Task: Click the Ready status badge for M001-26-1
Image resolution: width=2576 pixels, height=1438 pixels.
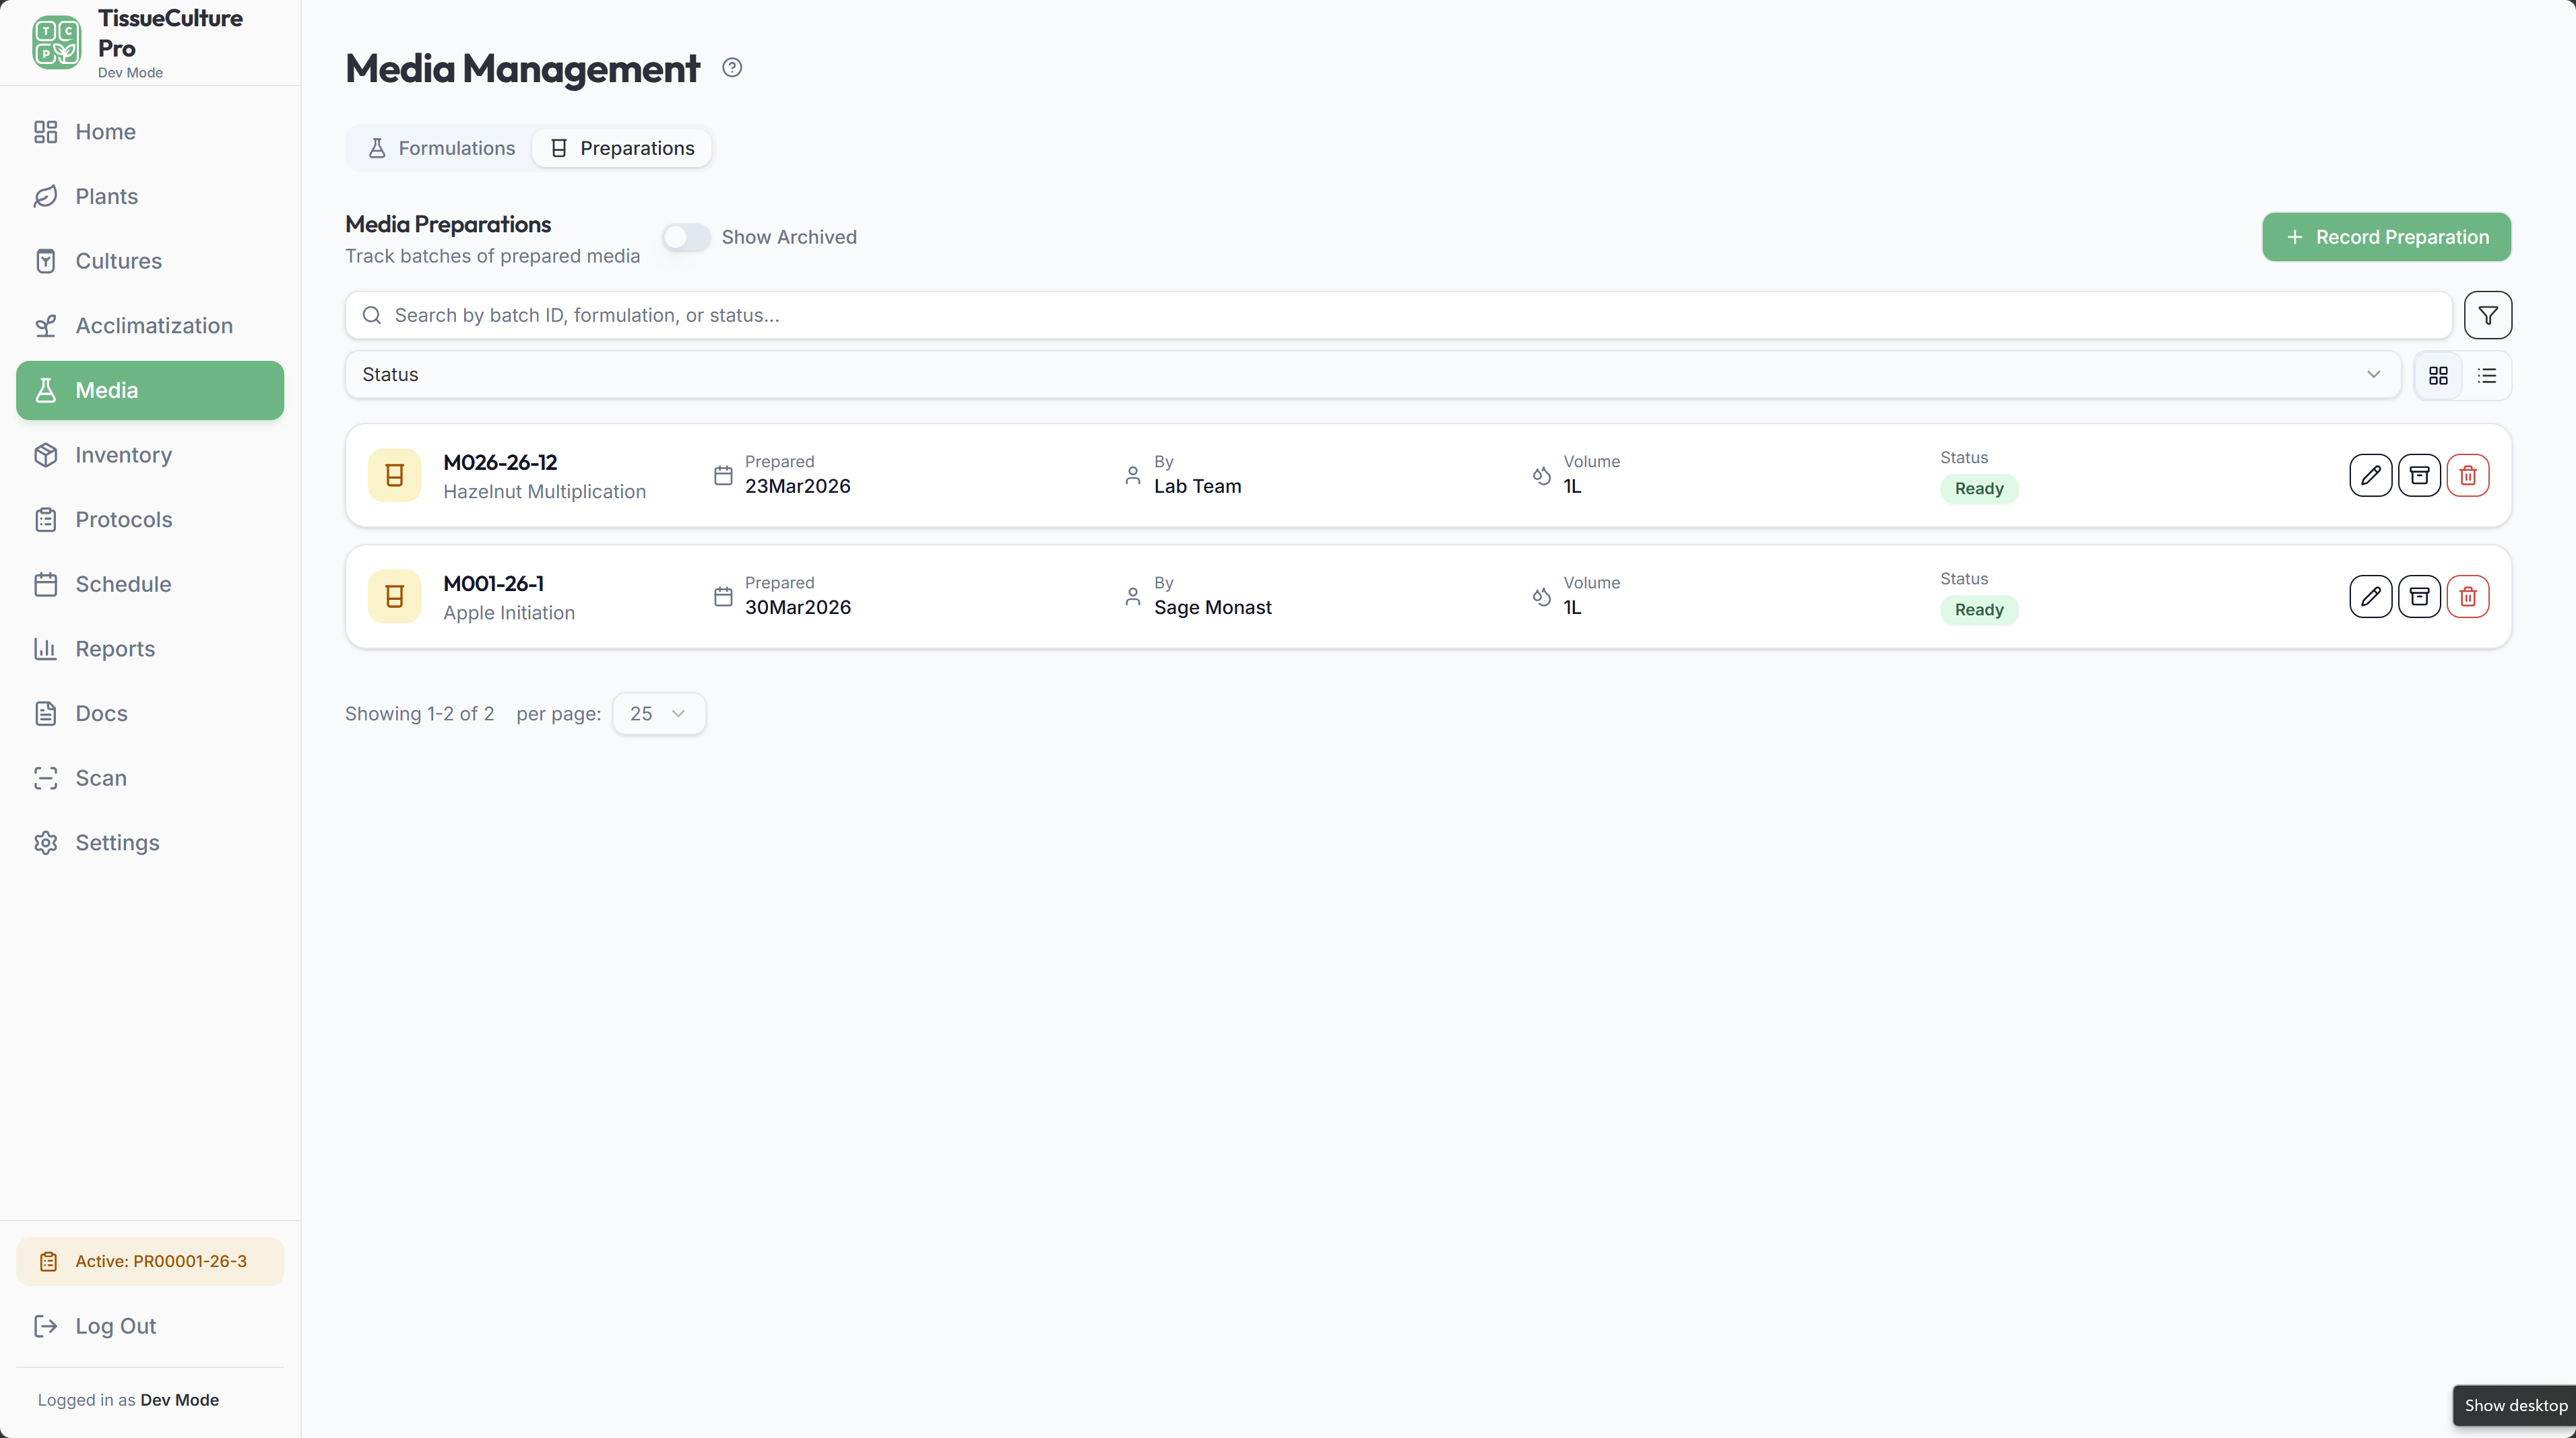Action: (1978, 609)
